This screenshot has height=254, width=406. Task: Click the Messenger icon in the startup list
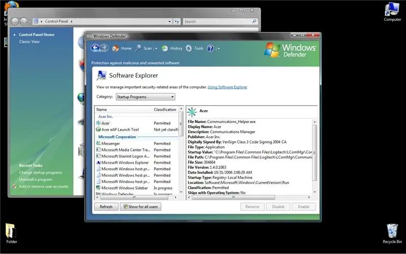click(98, 143)
